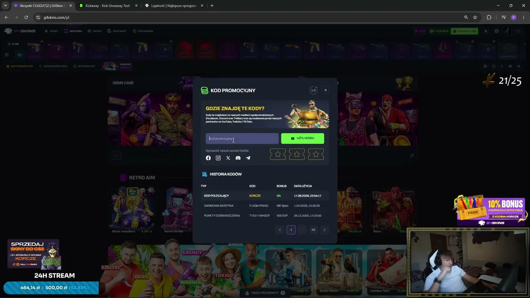
Task: Open the browser extensions puzzle icon
Action: tap(489, 17)
